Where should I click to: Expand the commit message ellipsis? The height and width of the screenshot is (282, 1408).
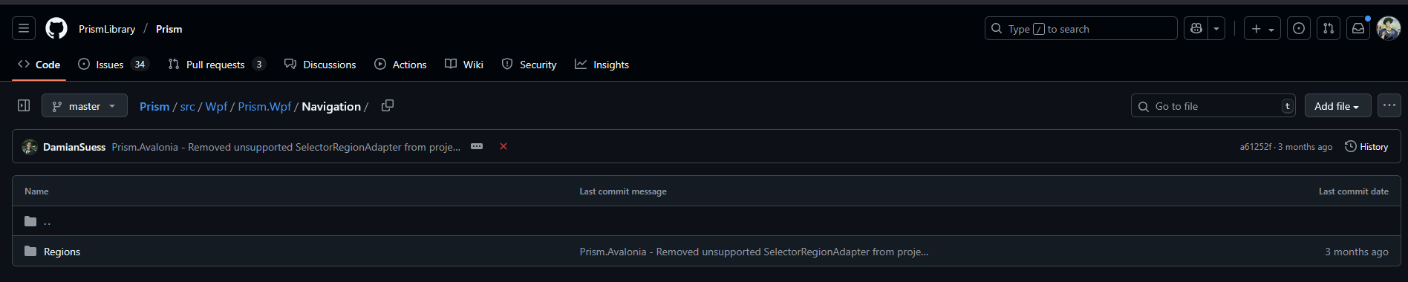[x=477, y=147]
